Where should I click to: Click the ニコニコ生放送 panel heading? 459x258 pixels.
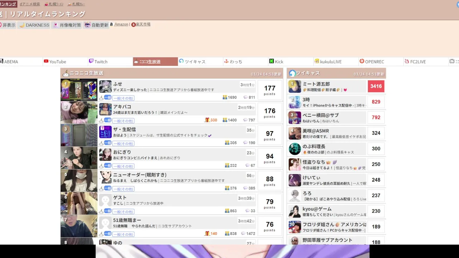coord(86,73)
